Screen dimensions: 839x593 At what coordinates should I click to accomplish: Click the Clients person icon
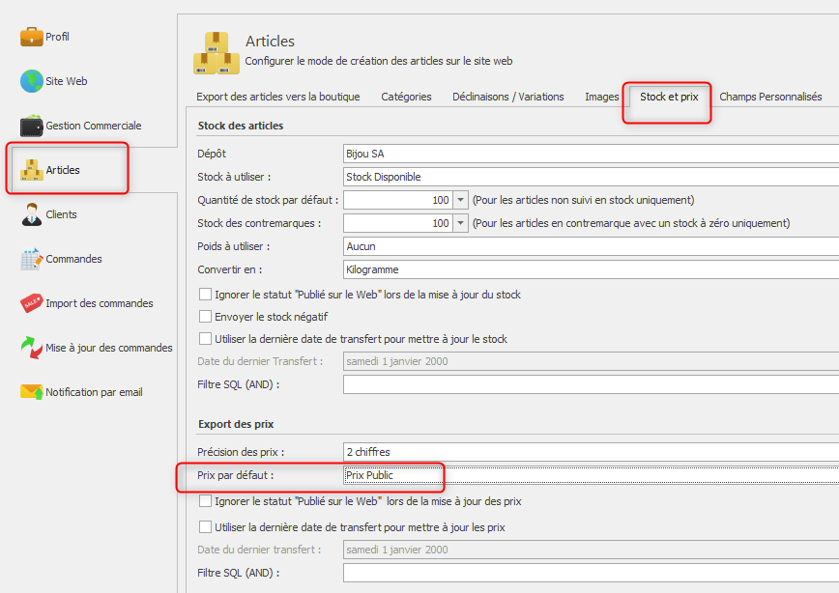click(x=32, y=214)
